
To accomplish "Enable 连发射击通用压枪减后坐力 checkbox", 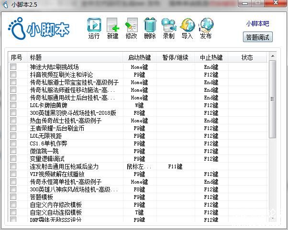I will pos(13,166).
